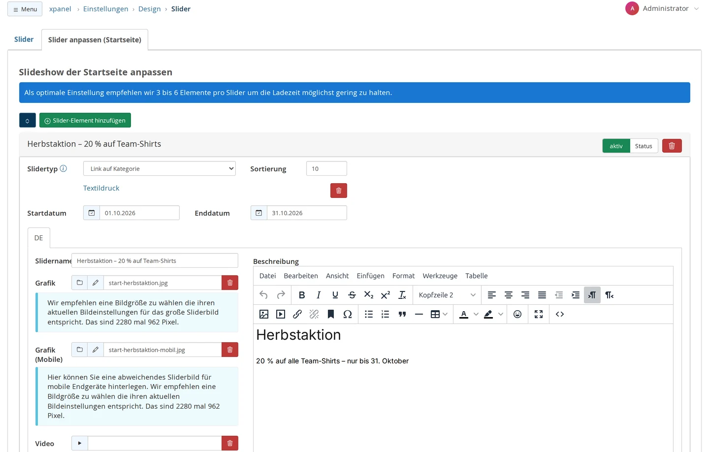Set right-to-left text direction
This screenshot has height=452, width=709.
click(x=609, y=295)
